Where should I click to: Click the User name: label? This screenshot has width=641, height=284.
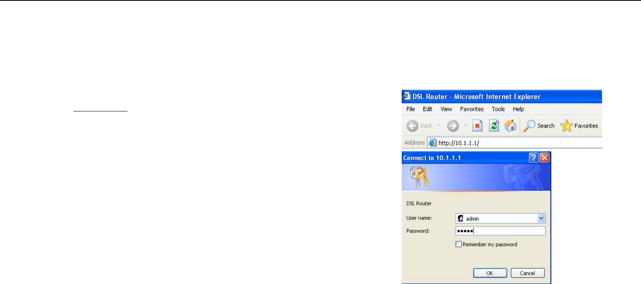pos(419,218)
